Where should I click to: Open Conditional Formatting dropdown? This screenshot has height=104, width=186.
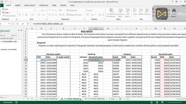[x=111, y=13]
